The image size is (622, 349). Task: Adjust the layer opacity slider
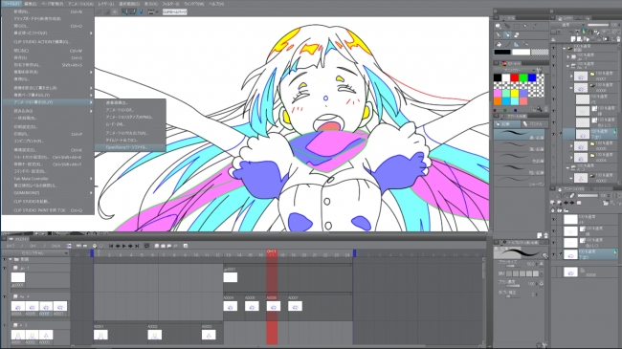(x=597, y=25)
